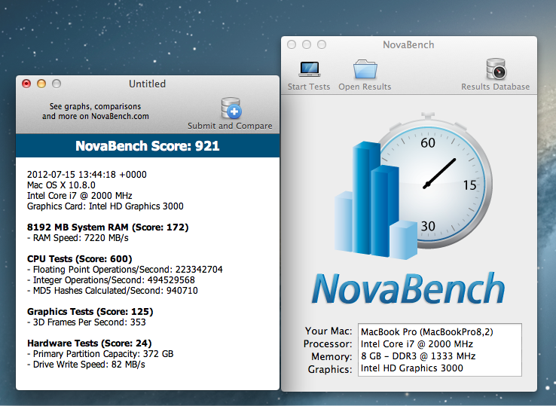The height and width of the screenshot is (406, 556).
Task: Click the Memory: label
Action: coord(331,357)
